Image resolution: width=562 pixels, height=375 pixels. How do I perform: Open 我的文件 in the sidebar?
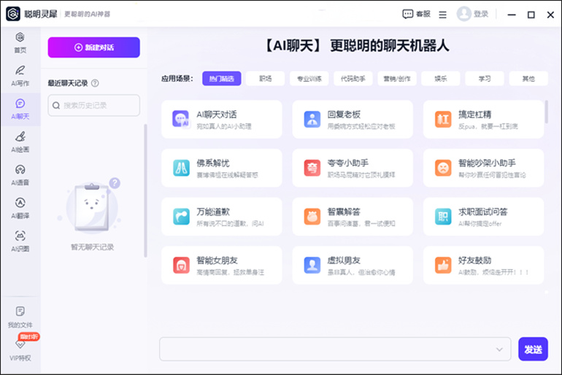pos(20,317)
